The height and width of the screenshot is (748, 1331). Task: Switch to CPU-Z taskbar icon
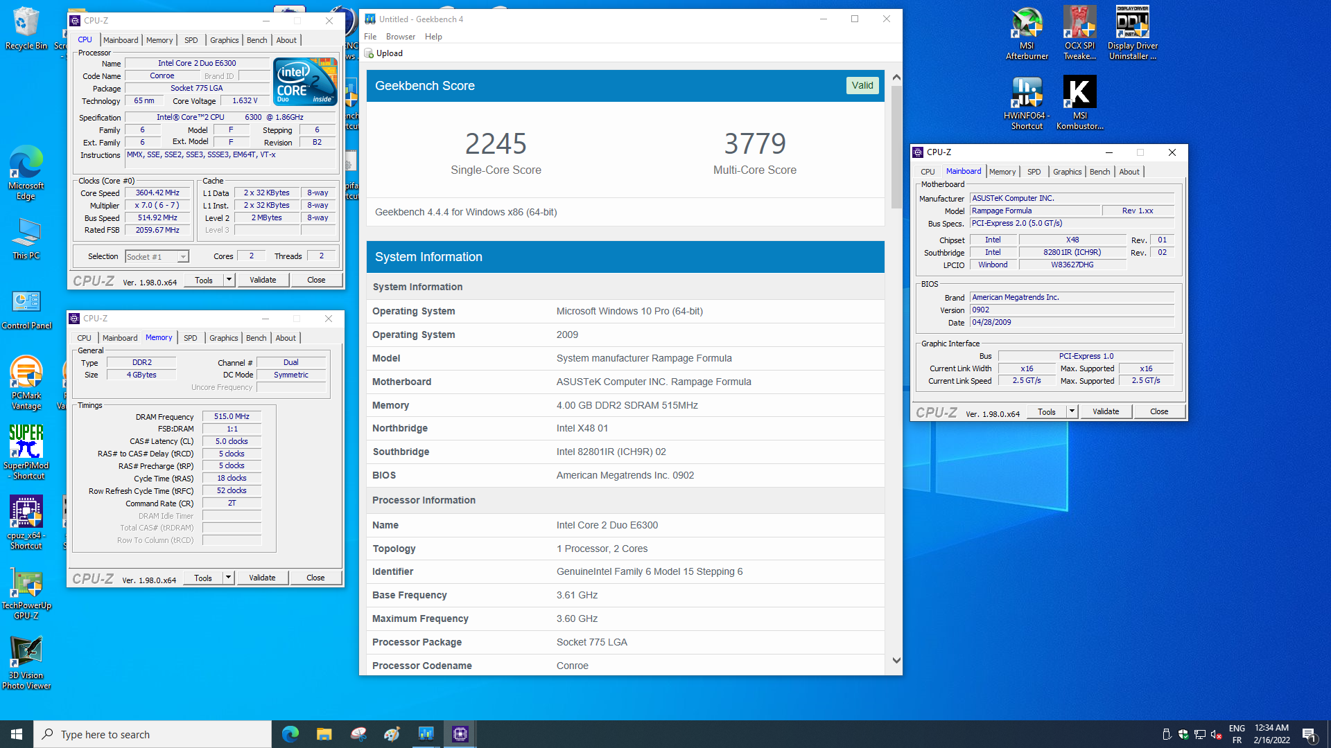[x=460, y=734]
